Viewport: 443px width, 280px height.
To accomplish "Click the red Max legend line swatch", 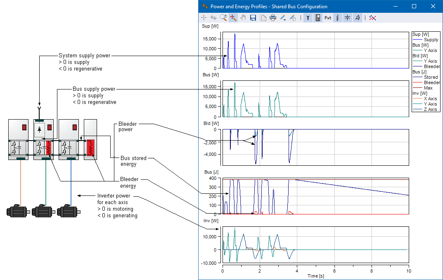I will (417, 88).
